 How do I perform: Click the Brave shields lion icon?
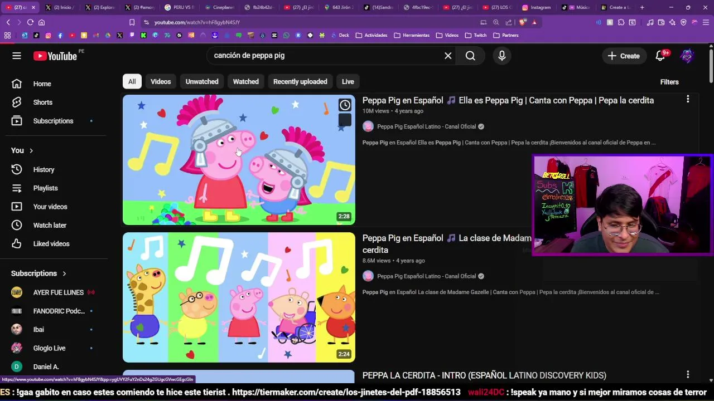(x=522, y=22)
